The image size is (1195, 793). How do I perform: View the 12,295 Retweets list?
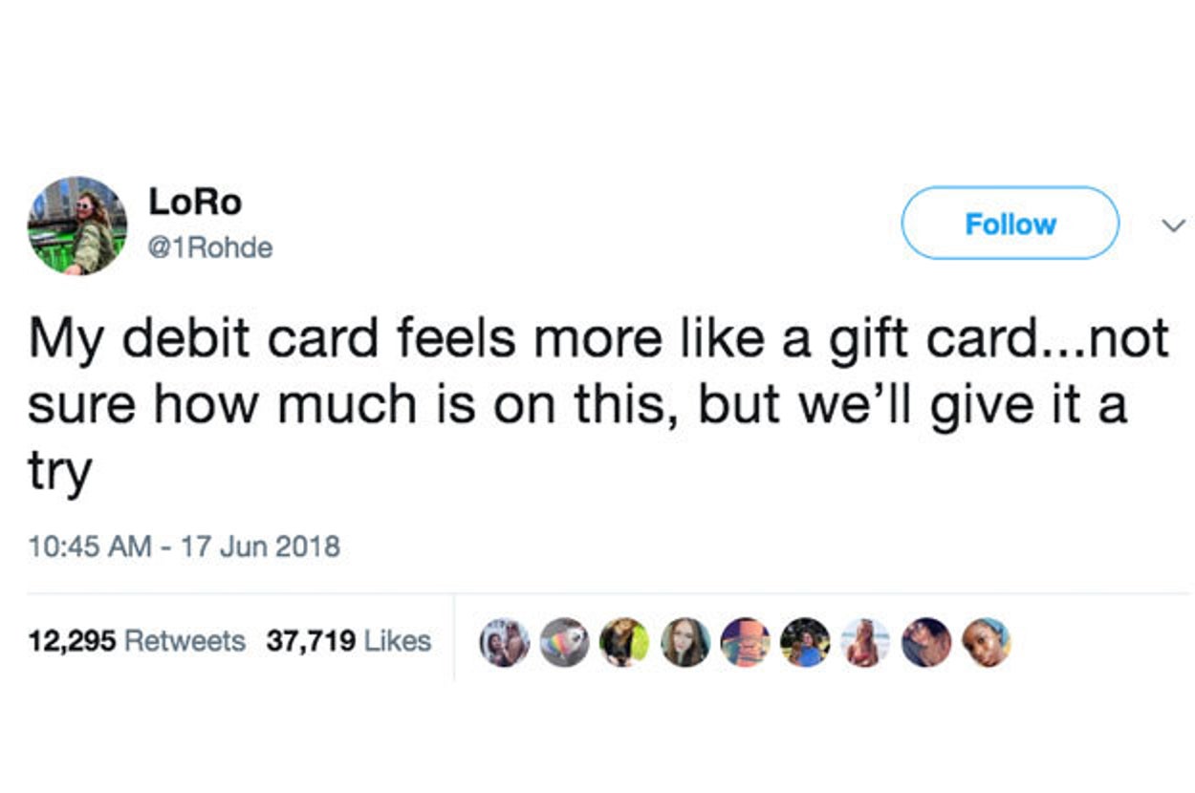137,640
